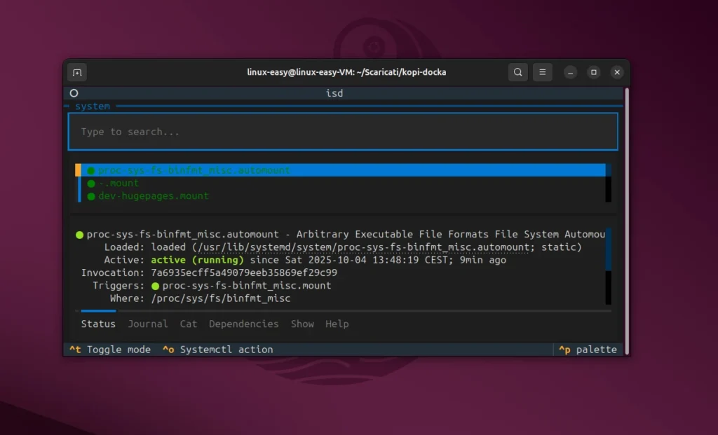Click the blue scrollbar below the status output

(x=96, y=310)
